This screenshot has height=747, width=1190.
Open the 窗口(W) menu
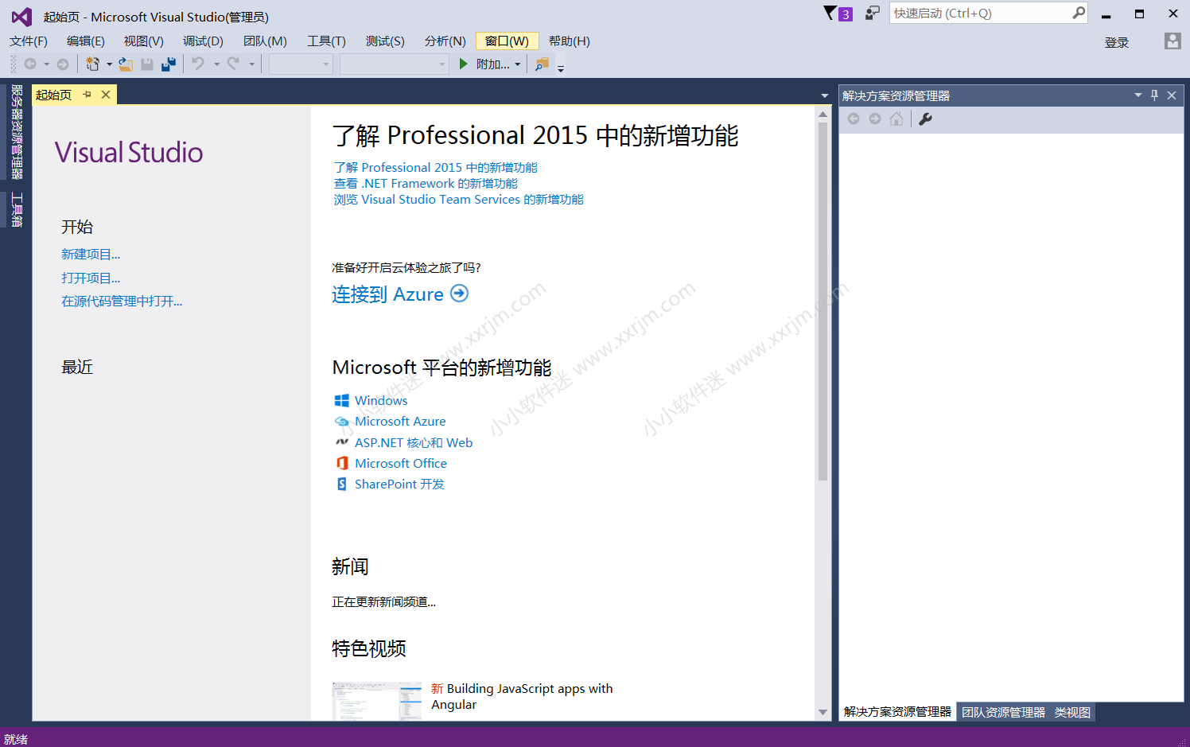(507, 41)
